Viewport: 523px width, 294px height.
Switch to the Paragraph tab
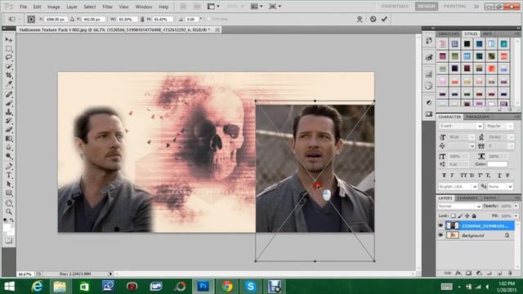coord(477,117)
